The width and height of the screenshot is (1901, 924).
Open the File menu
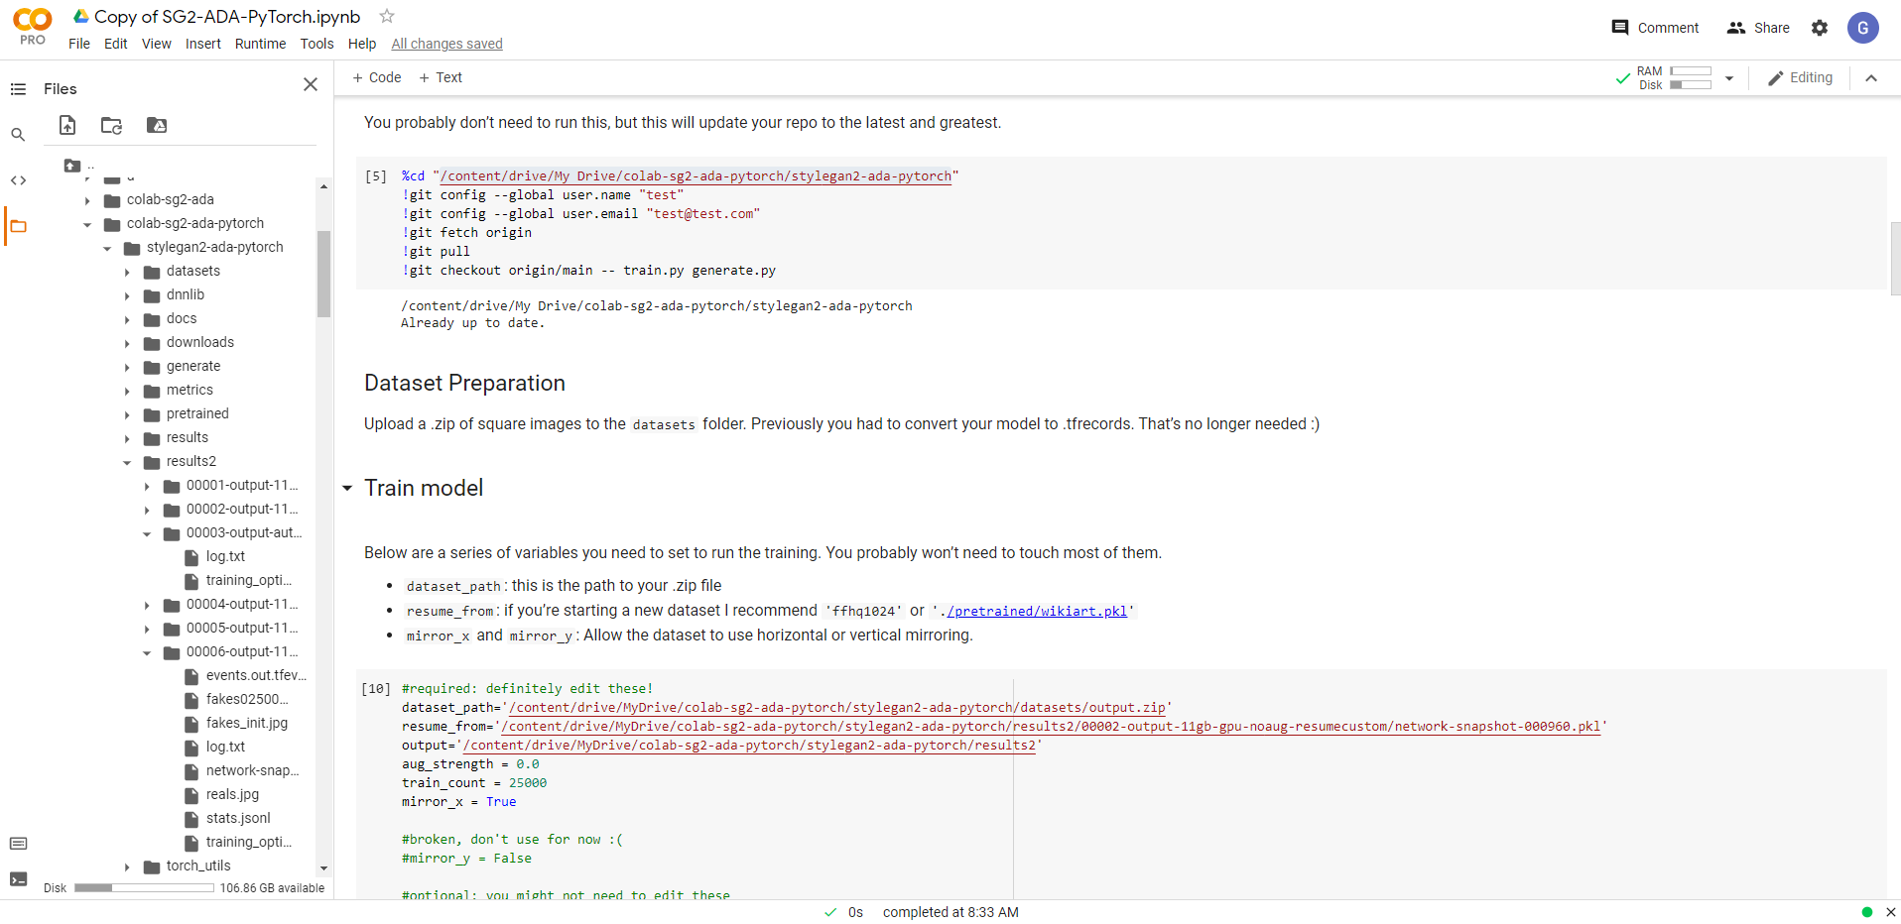79,44
